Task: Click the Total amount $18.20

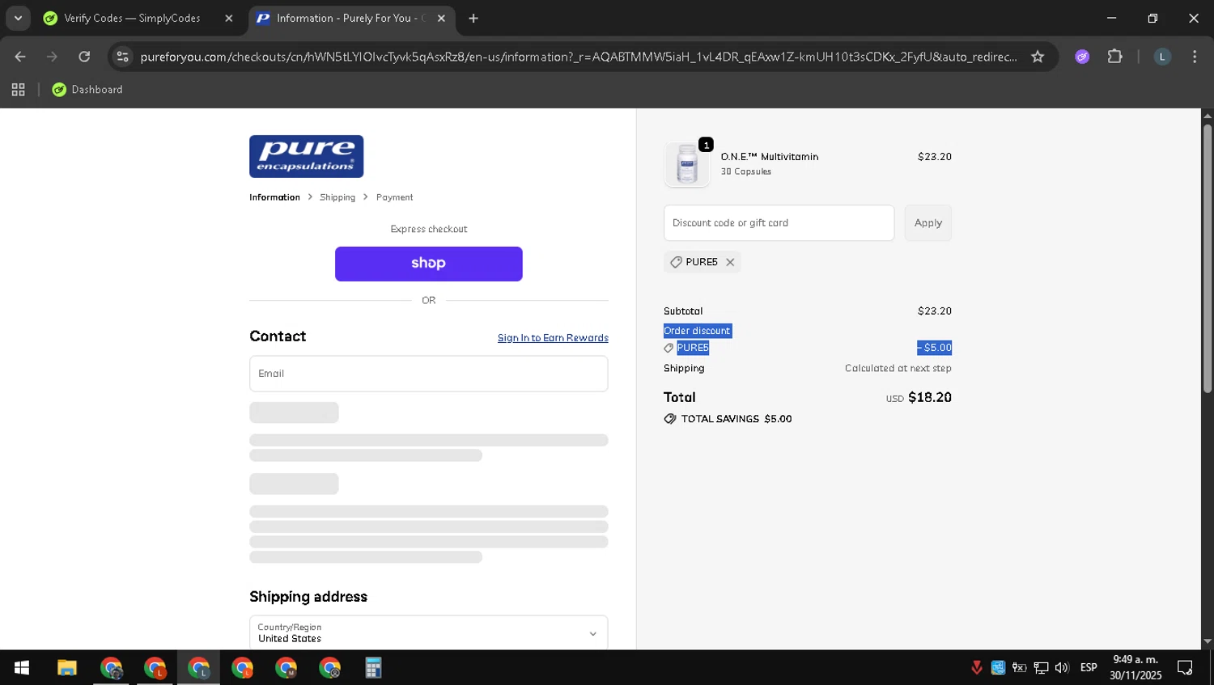Action: click(x=929, y=397)
